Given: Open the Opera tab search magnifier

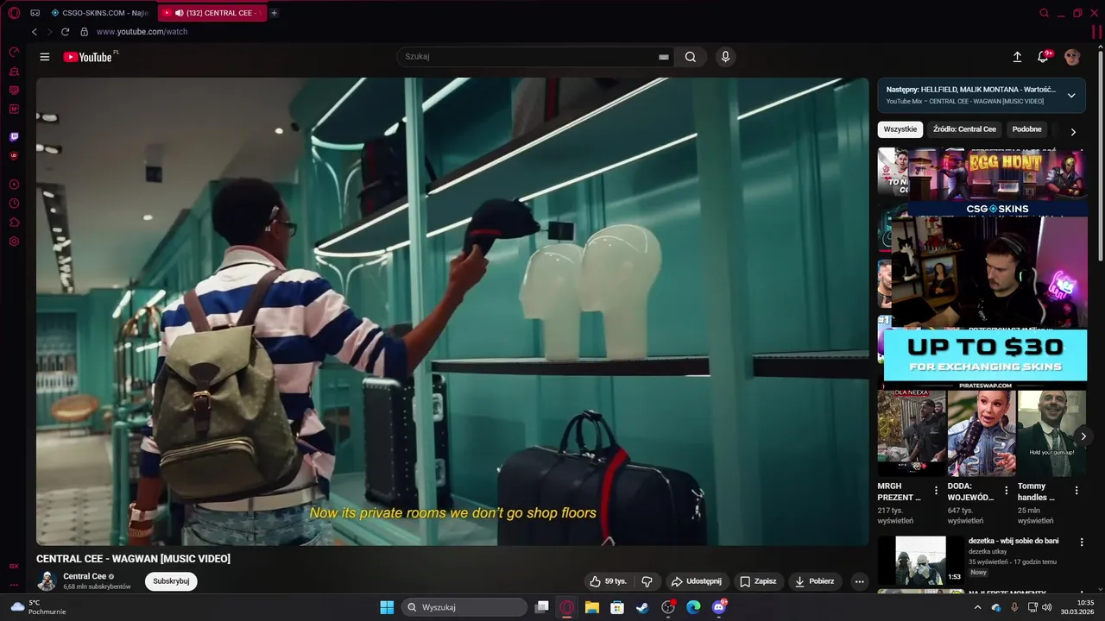Looking at the screenshot, I should (x=1044, y=13).
